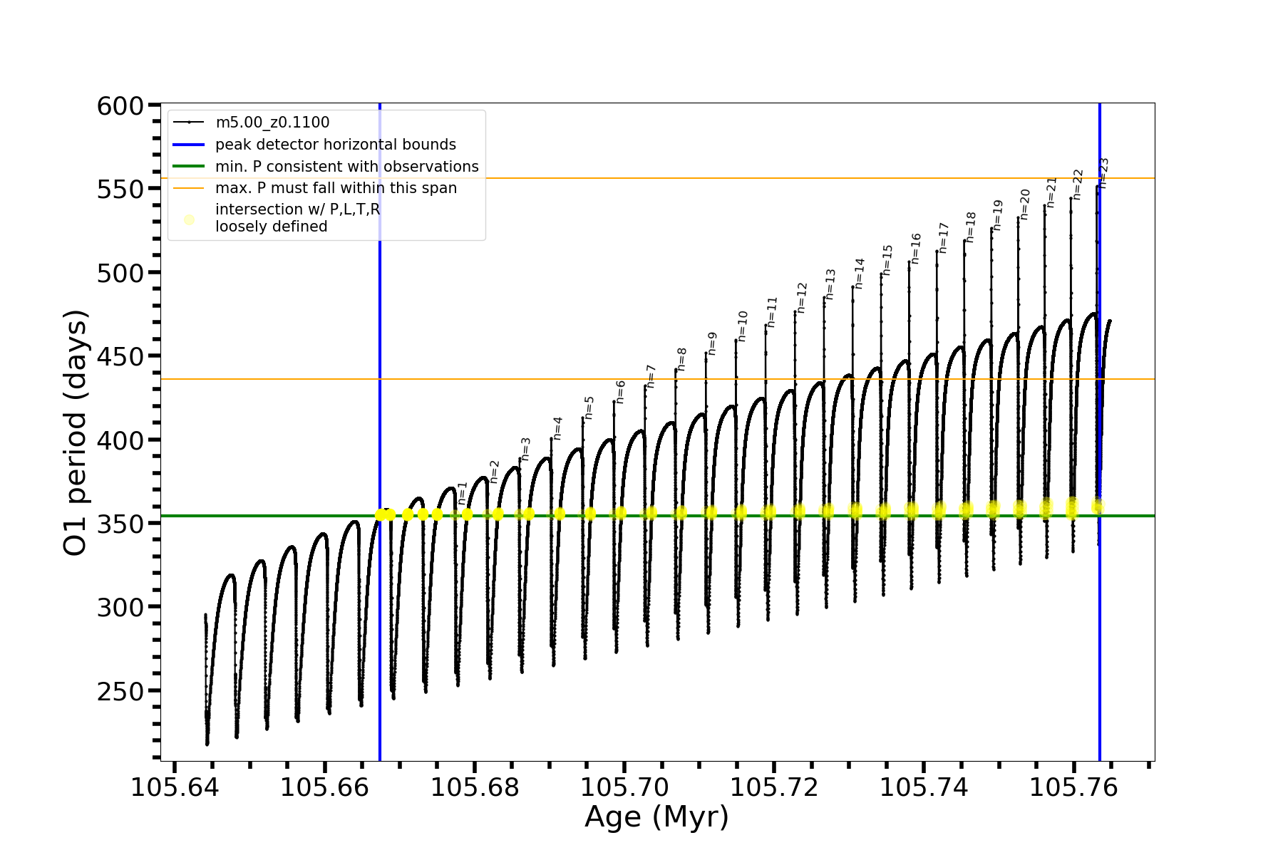The height and width of the screenshot is (855, 1283).
Task: Click the 105.70 x-axis tick label
Action: pyautogui.click(x=624, y=787)
